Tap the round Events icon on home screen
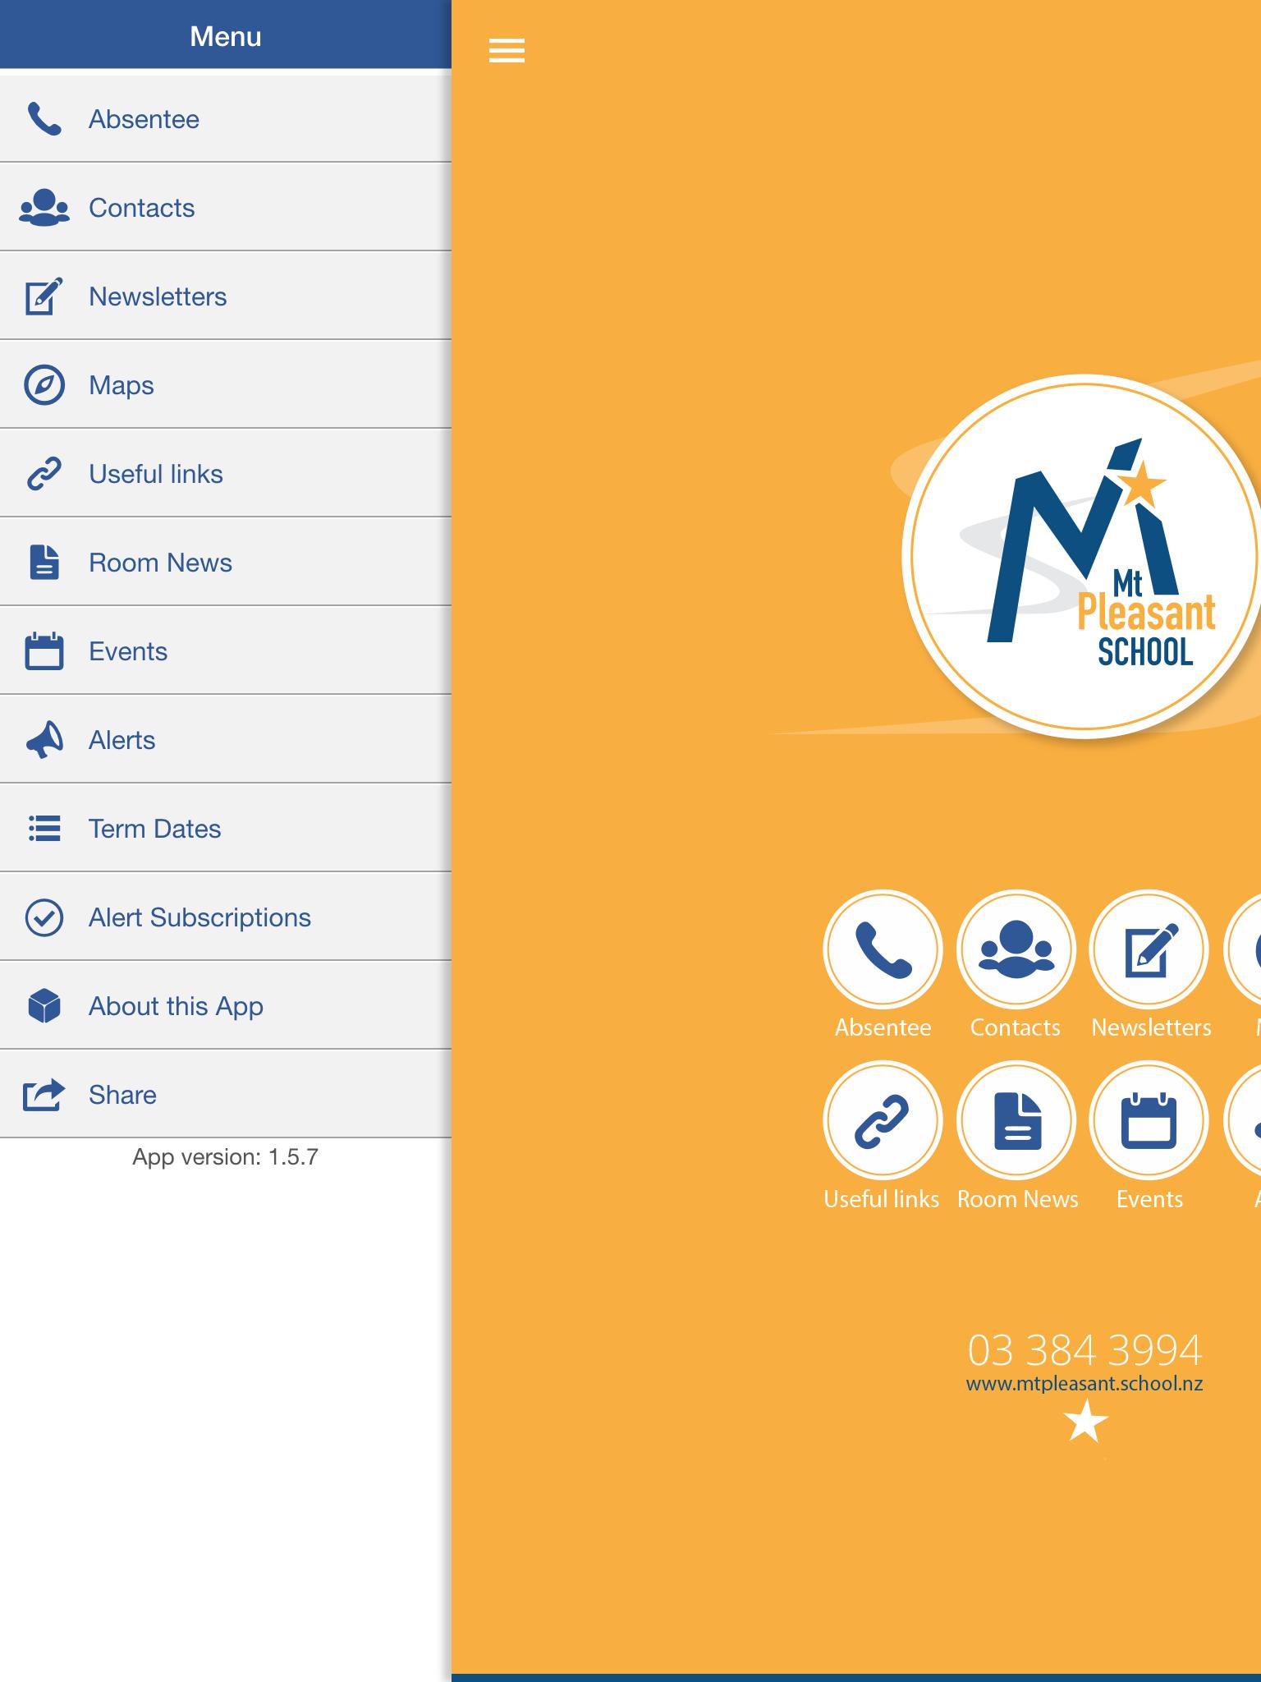The width and height of the screenshot is (1261, 1682). 1149,1121
